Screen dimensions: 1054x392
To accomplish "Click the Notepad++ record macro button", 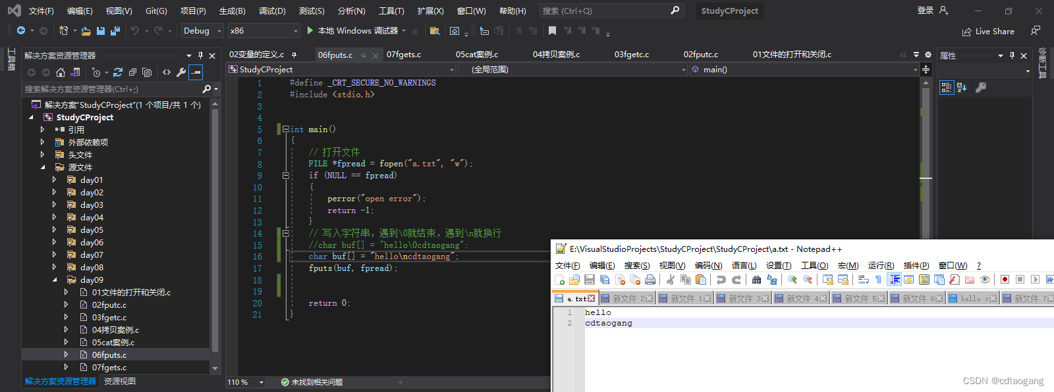I will tap(1005, 280).
